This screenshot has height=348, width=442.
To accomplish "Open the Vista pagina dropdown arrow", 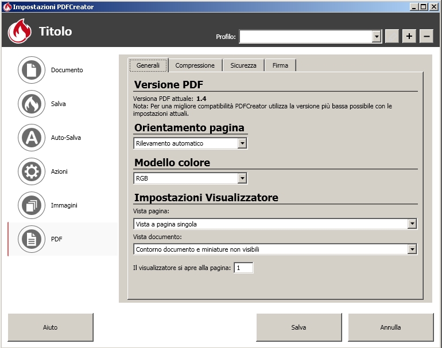I will (412, 224).
